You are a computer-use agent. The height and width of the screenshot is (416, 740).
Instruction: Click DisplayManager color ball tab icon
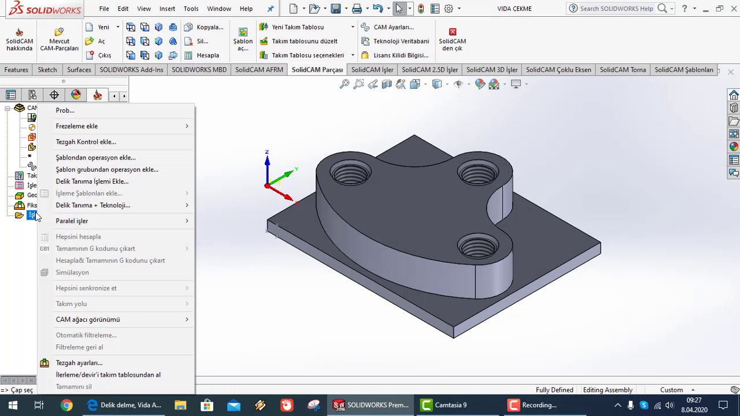76,95
